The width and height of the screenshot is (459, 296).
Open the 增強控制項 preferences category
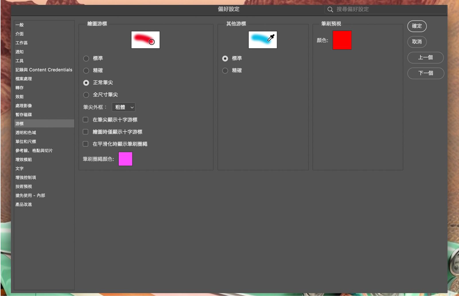click(44, 177)
